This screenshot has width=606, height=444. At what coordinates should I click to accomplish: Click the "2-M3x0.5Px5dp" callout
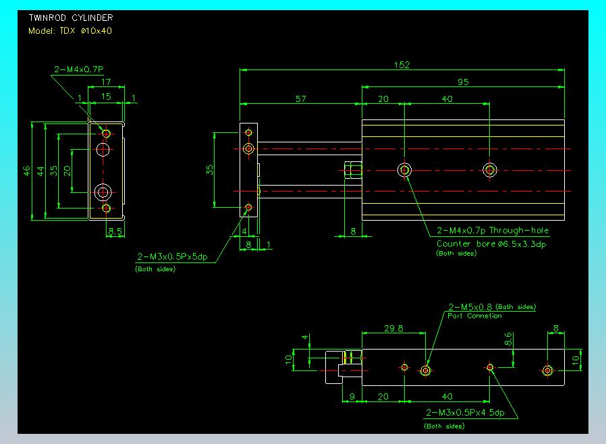172,256
